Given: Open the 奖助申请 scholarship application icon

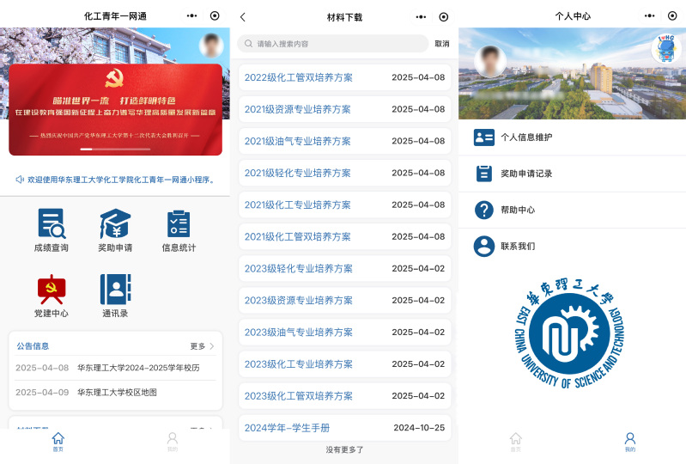Looking at the screenshot, I should [x=114, y=223].
